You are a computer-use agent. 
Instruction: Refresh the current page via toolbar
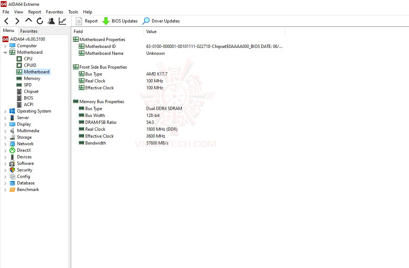click(40, 21)
